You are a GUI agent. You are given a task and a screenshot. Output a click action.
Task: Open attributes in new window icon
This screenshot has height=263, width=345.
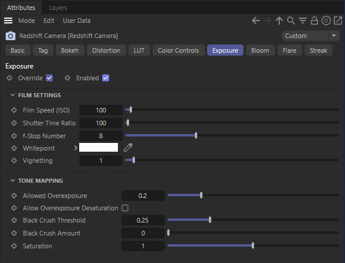click(338, 21)
